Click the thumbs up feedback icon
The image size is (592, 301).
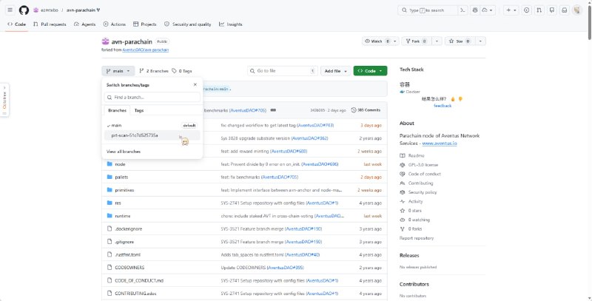pos(453,99)
